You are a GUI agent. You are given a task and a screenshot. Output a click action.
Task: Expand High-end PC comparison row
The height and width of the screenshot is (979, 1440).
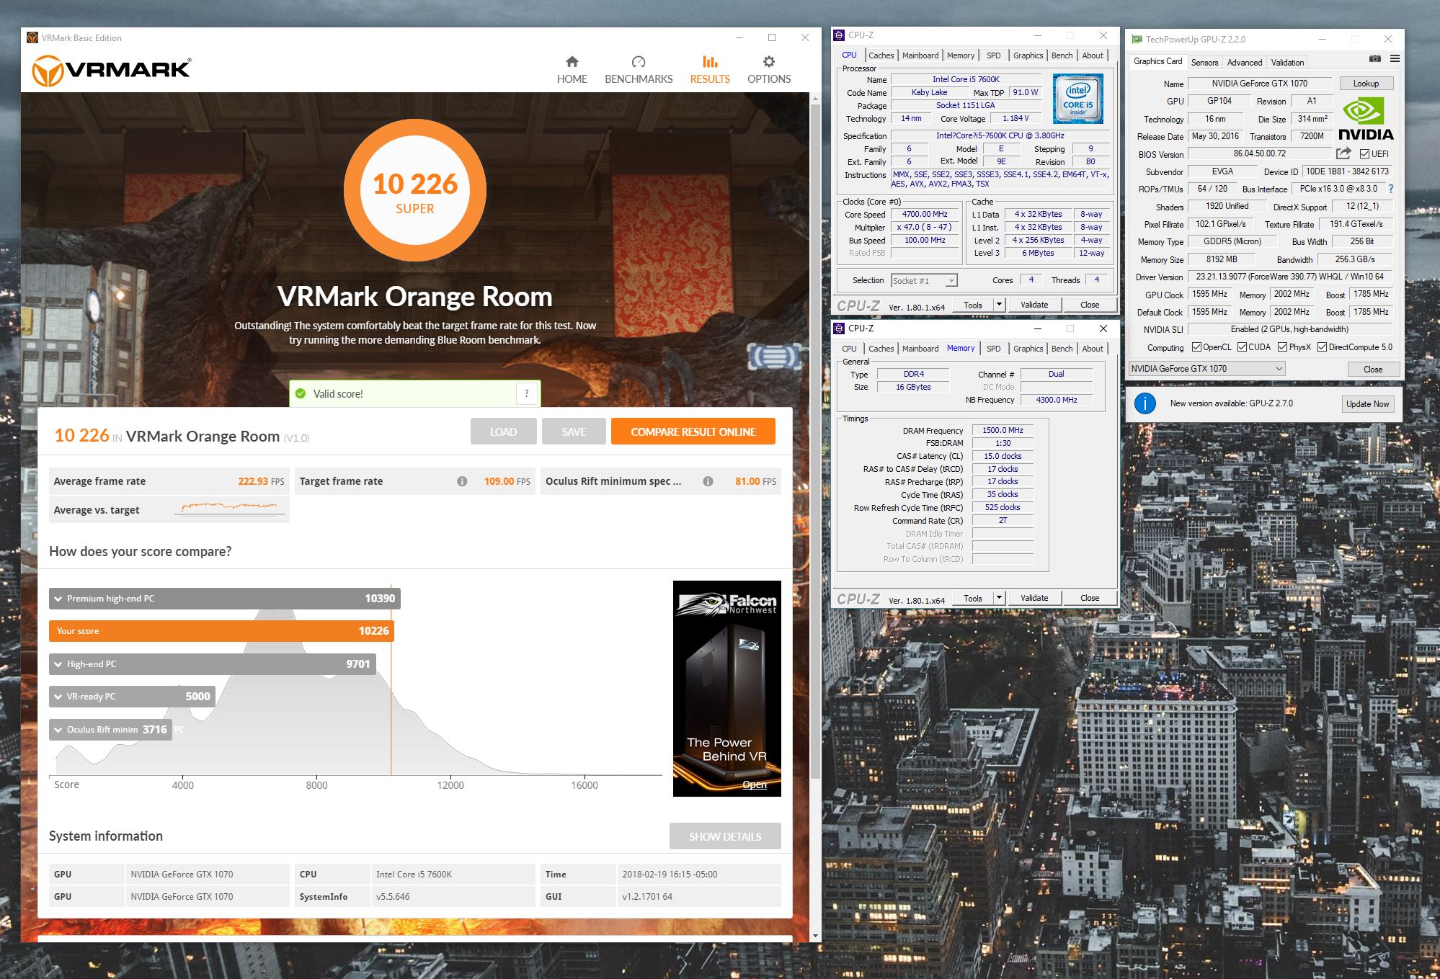212,664
